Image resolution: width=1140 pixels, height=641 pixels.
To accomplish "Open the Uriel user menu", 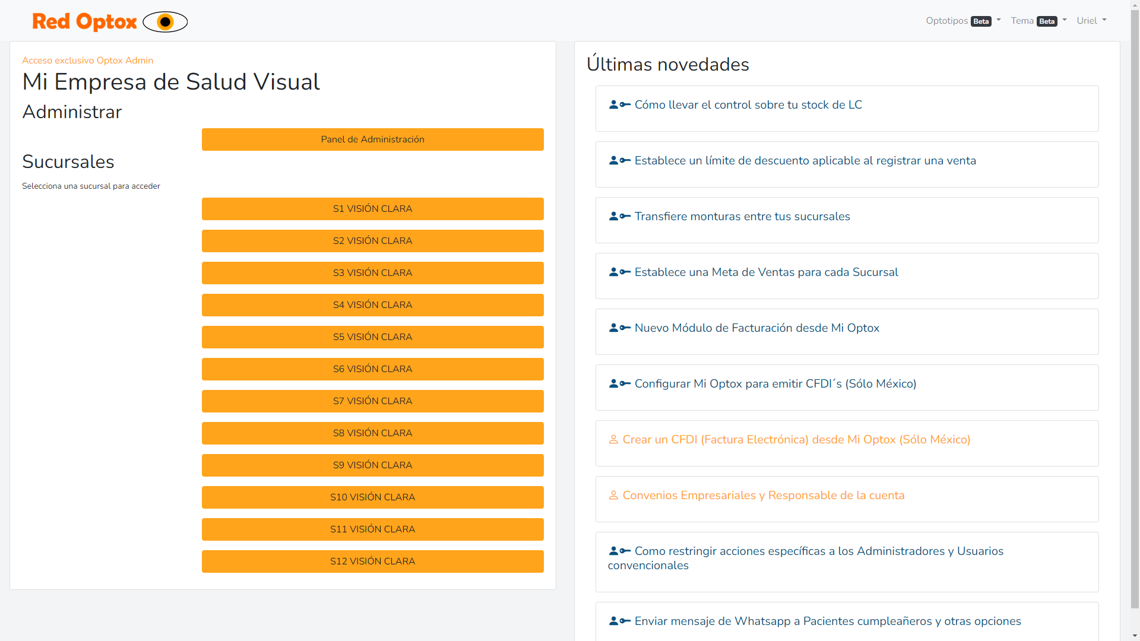I will click(x=1091, y=21).
